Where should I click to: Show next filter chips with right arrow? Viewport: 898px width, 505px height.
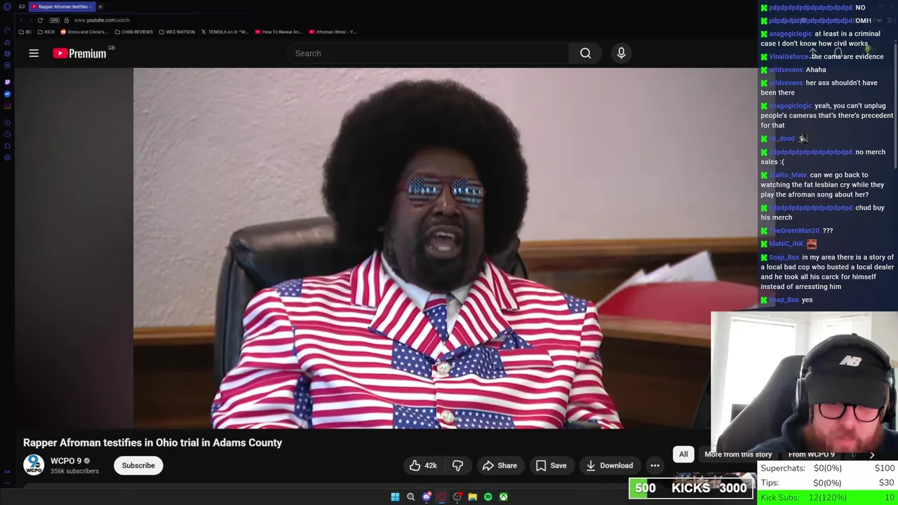coord(872,454)
